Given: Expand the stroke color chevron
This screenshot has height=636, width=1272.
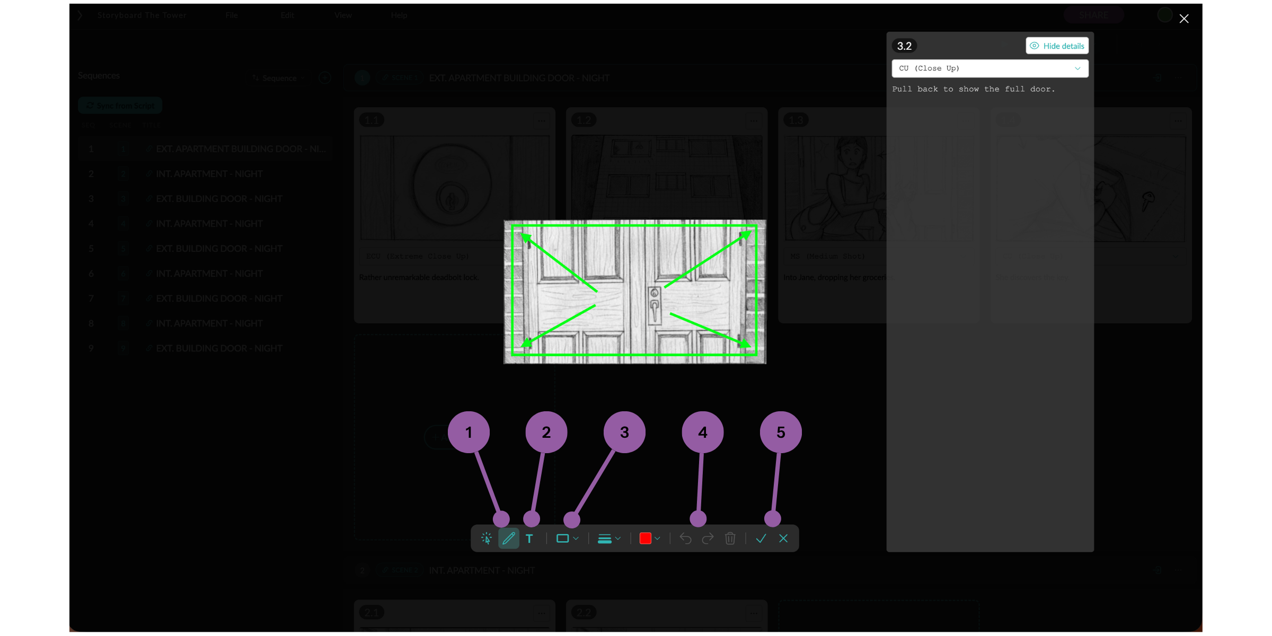Looking at the screenshot, I should [x=658, y=538].
